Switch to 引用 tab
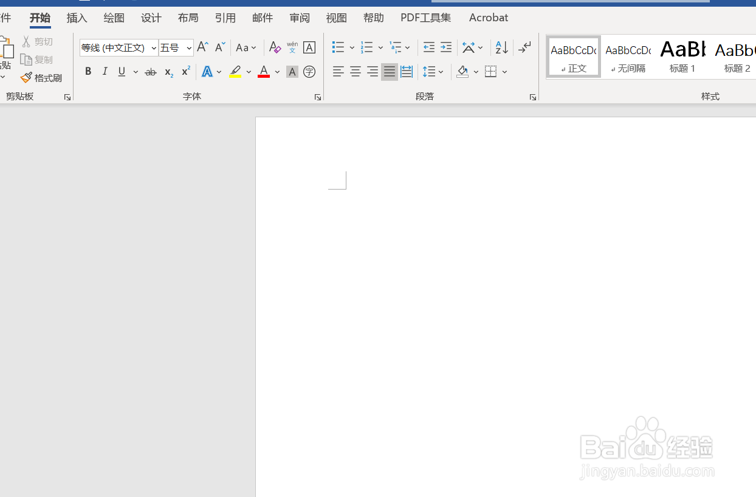The image size is (756, 497). pyautogui.click(x=225, y=18)
